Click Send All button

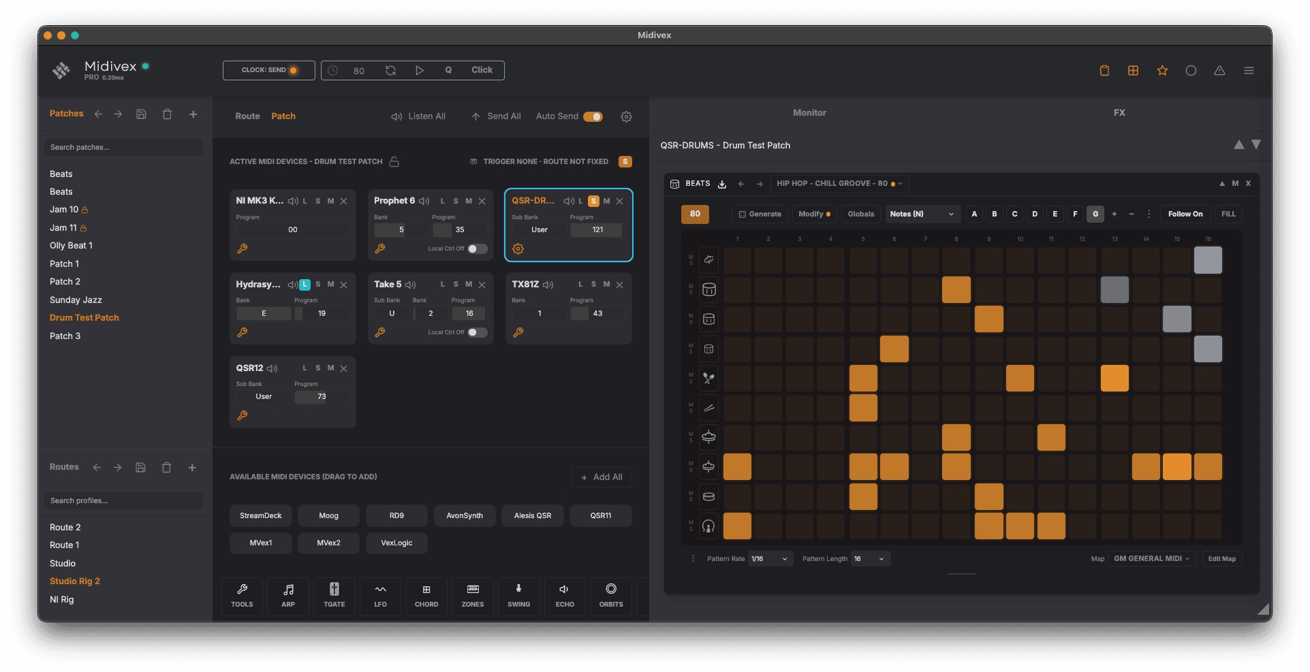coord(496,116)
